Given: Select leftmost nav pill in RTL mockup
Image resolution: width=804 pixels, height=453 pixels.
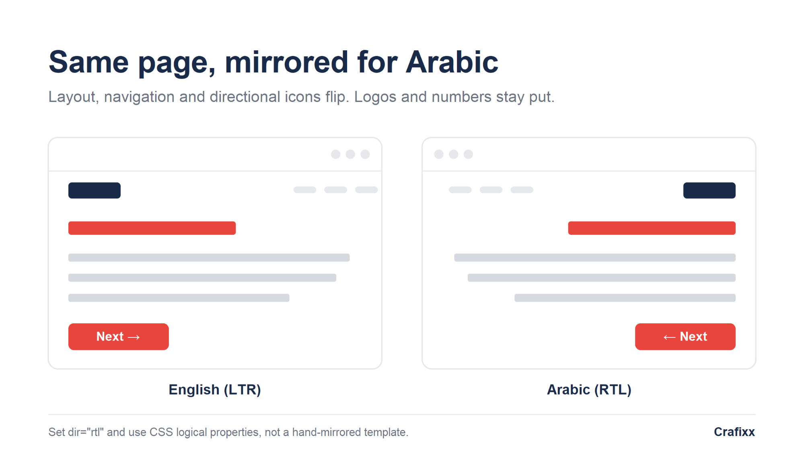Looking at the screenshot, I should coord(460,190).
